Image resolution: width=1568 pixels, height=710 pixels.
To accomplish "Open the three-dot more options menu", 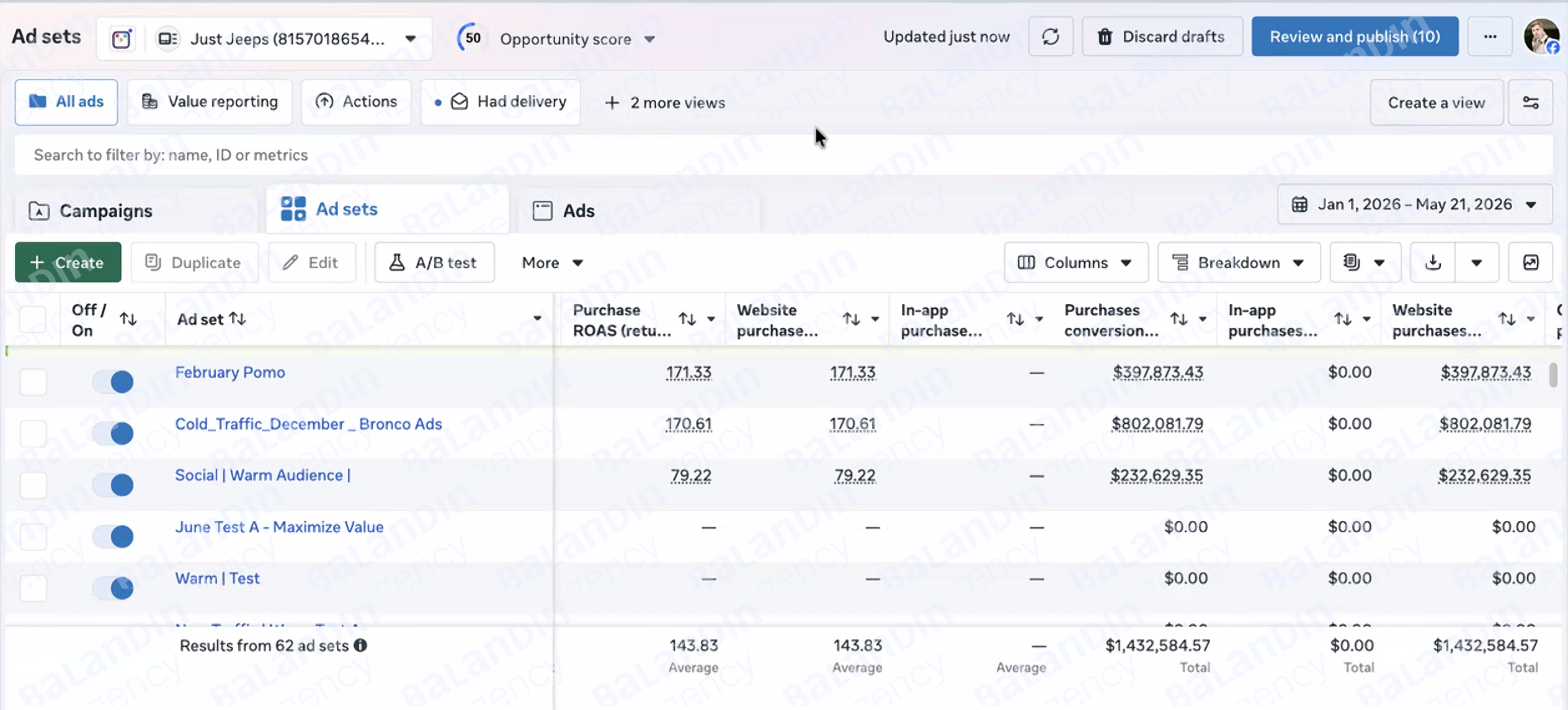I will click(1490, 37).
